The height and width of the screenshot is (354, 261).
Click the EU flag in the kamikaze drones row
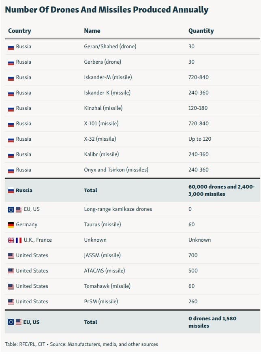tap(11, 209)
